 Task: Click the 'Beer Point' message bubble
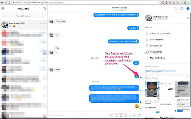point(133,28)
